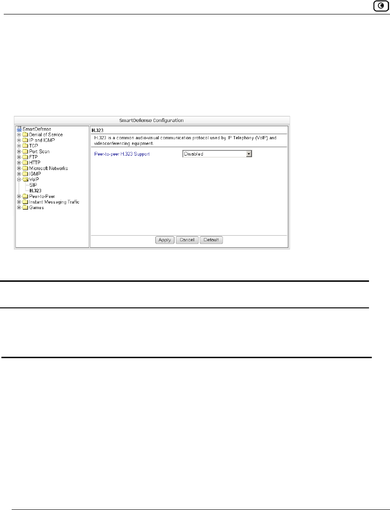390x510 pixels.
Task: Expand the Denial of Service node
Action: (19, 135)
